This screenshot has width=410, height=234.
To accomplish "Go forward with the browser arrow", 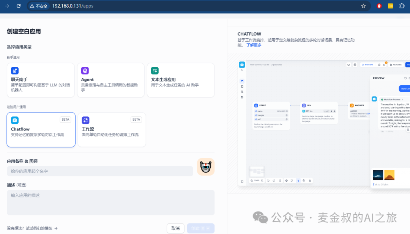I will pyautogui.click(x=7, y=6).
